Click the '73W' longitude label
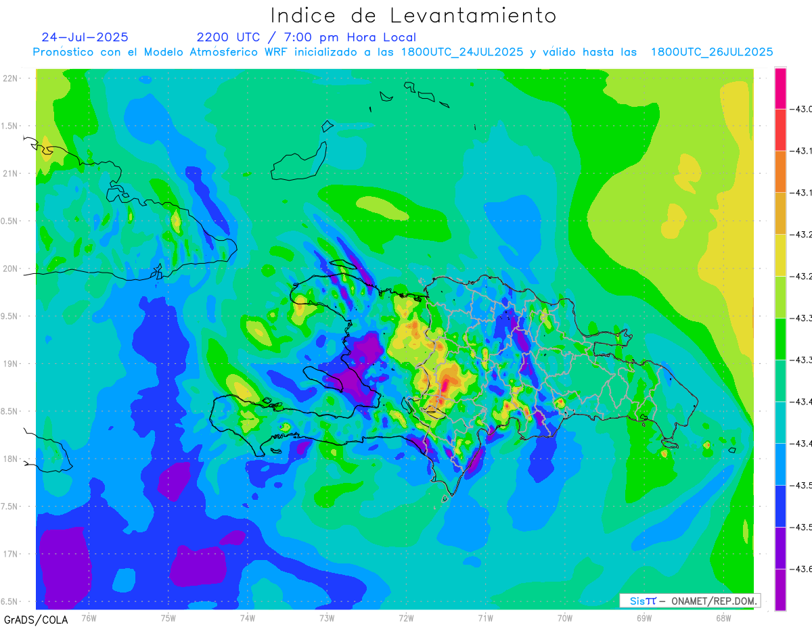The width and height of the screenshot is (812, 627). (x=327, y=618)
